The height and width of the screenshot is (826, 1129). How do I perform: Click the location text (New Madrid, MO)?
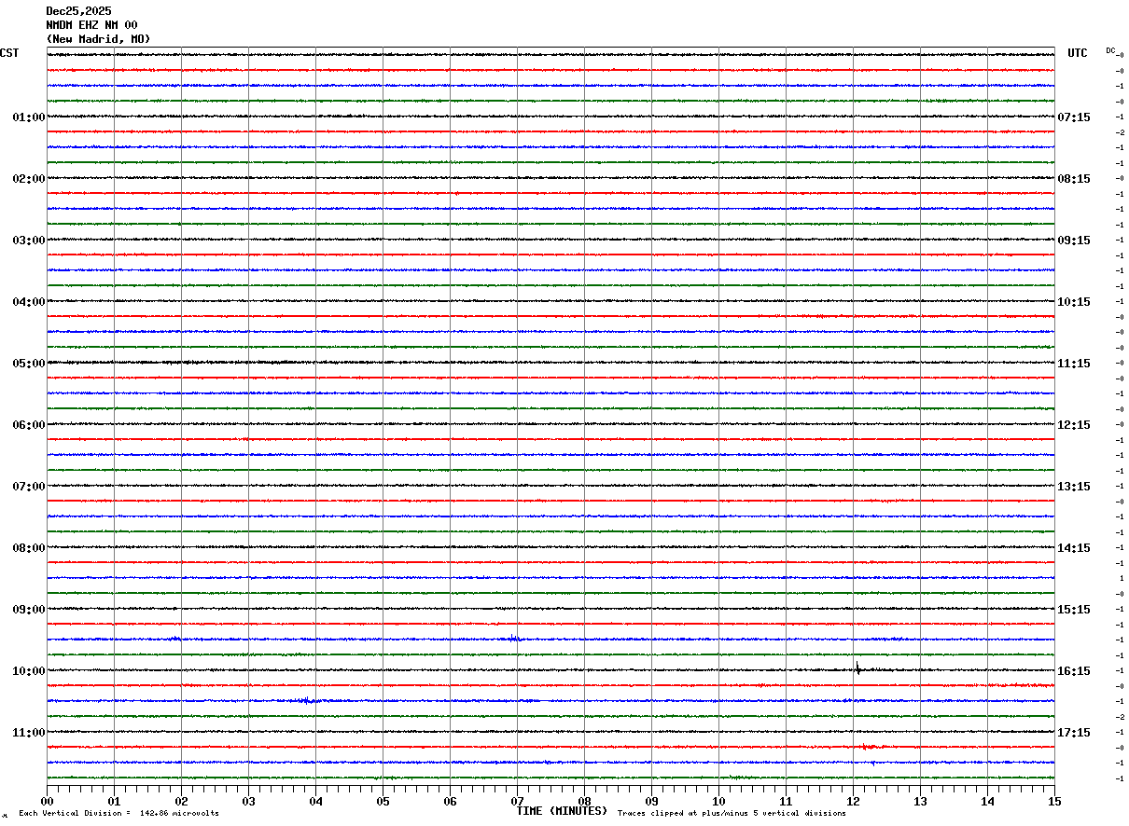click(x=98, y=39)
